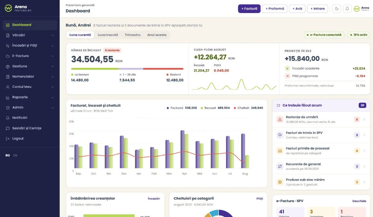Open the Dashboard menu item
The image size is (373, 217).
pyautogui.click(x=30, y=25)
